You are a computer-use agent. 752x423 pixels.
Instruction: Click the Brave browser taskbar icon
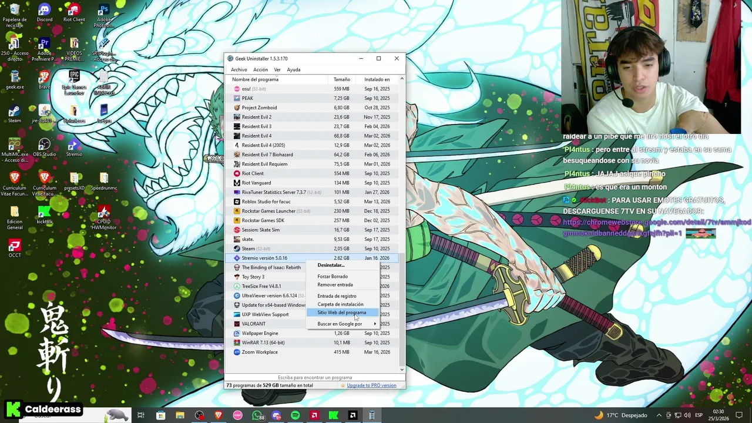click(x=219, y=415)
